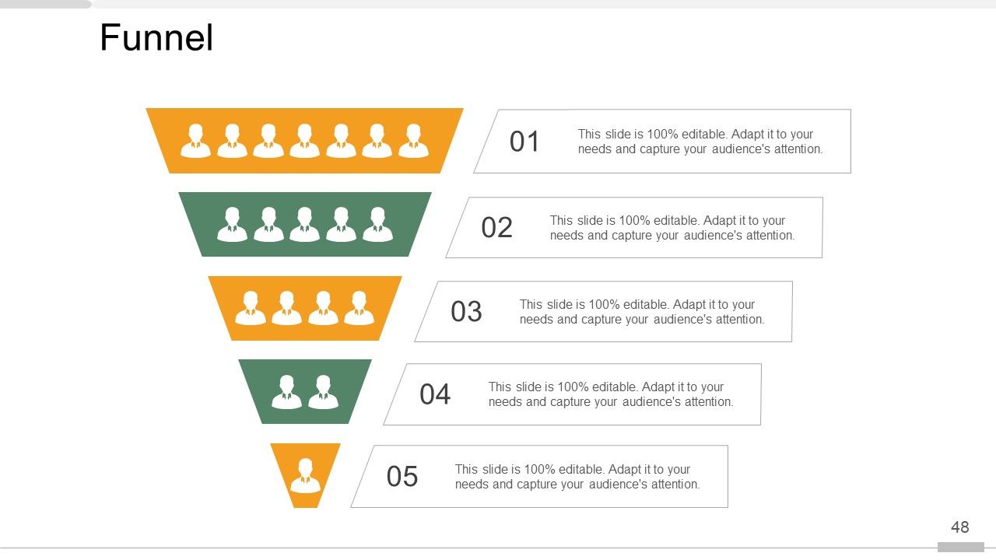Select the number 01 label

tap(524, 142)
